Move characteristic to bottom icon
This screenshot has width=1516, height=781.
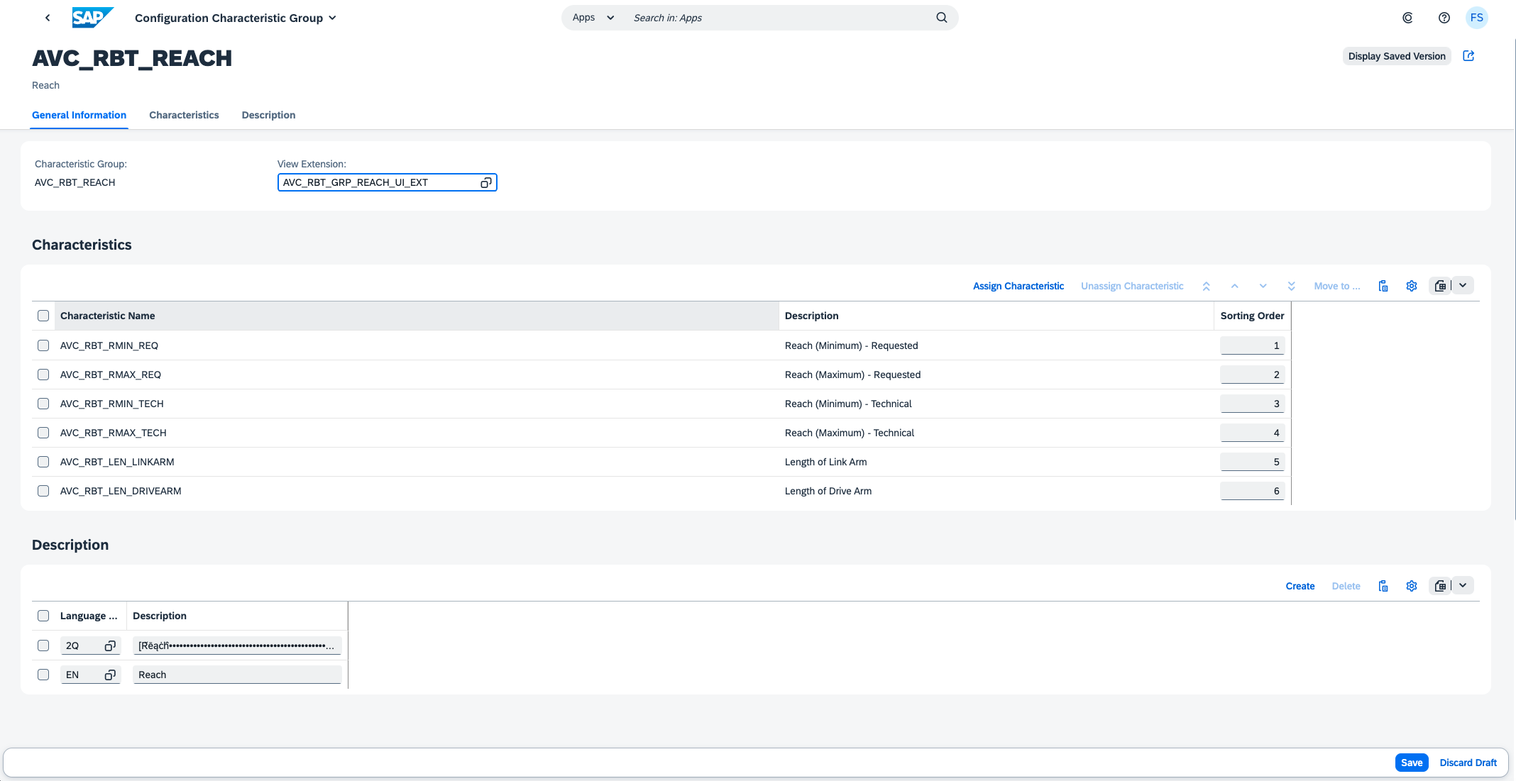coord(1291,286)
